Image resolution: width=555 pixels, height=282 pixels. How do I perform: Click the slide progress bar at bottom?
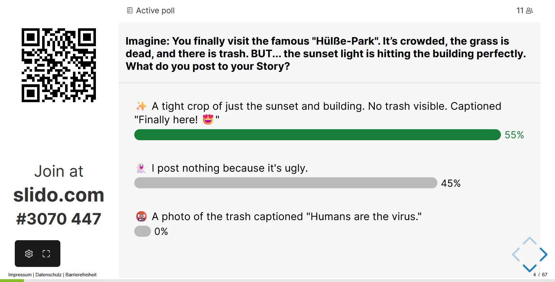click(x=277, y=280)
